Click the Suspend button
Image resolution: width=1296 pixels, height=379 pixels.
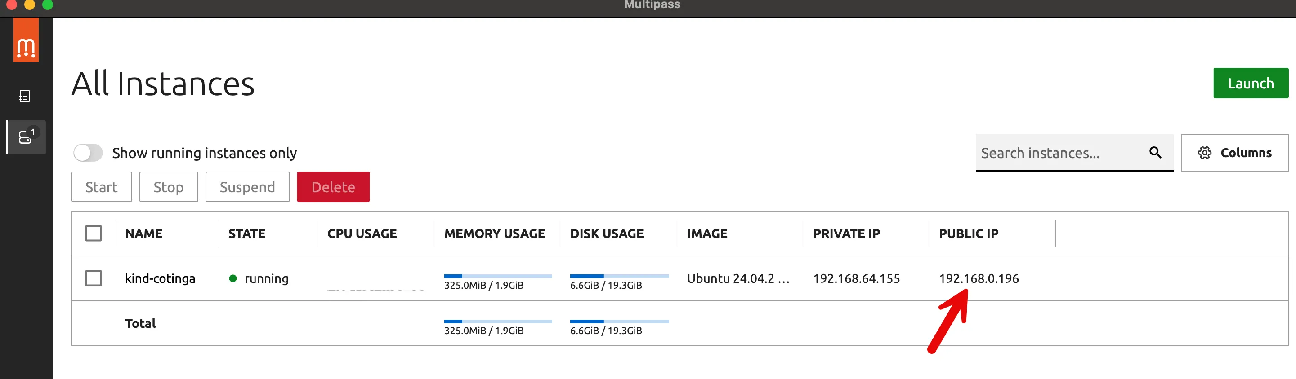coord(247,187)
